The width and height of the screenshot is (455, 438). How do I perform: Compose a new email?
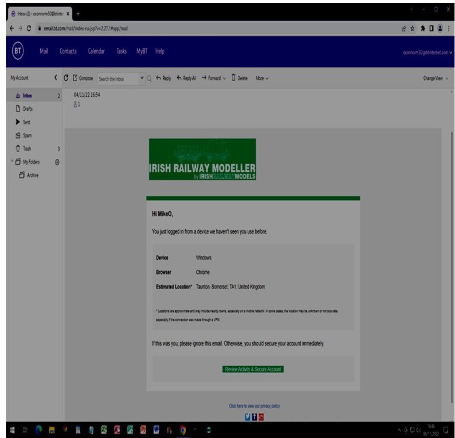point(82,78)
